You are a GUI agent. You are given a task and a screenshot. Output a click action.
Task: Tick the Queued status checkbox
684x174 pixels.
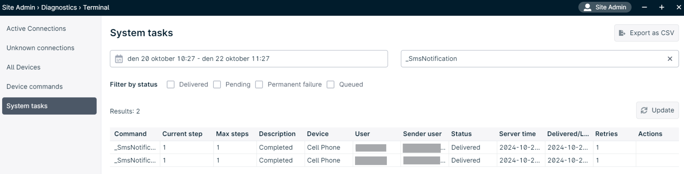(x=331, y=84)
